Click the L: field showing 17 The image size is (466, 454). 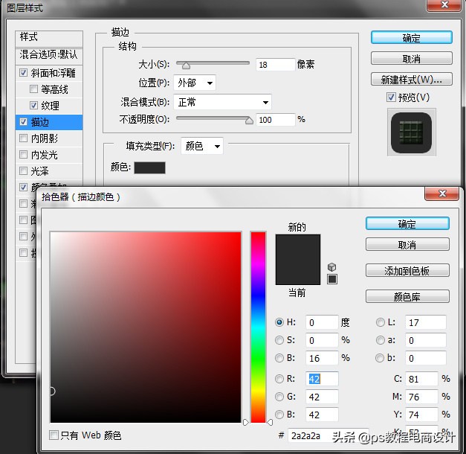pos(426,322)
